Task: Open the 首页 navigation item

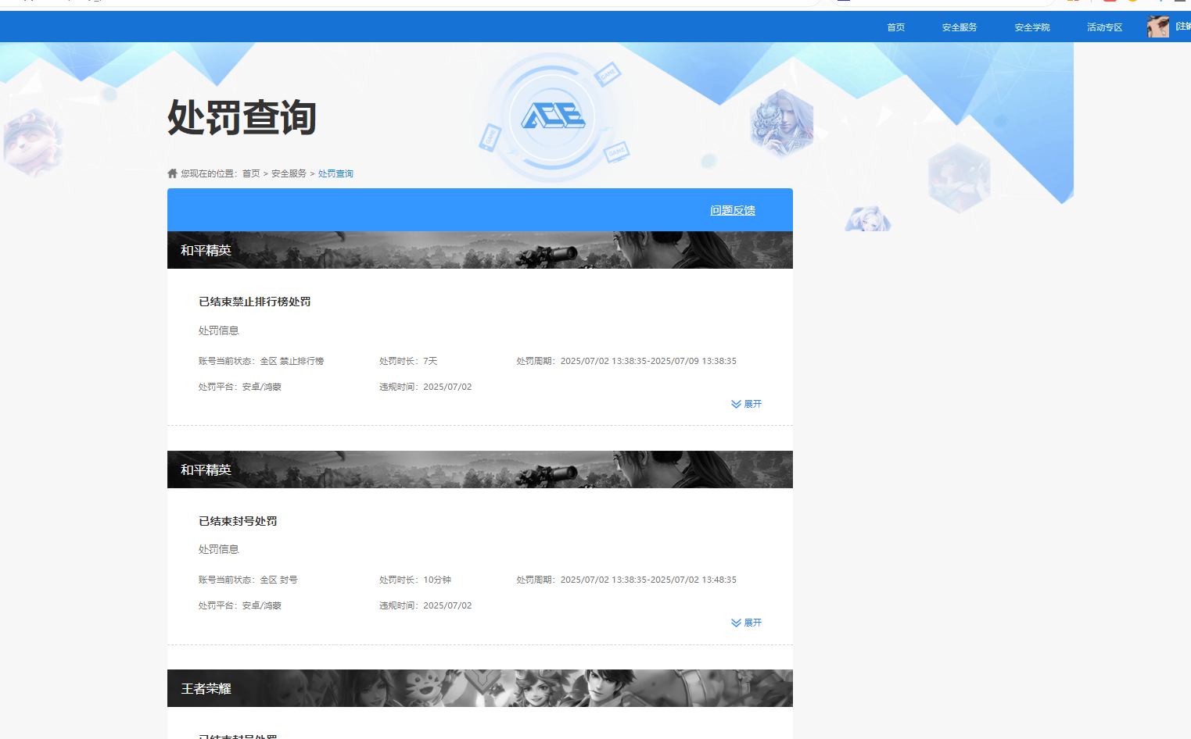Action: coord(895,27)
